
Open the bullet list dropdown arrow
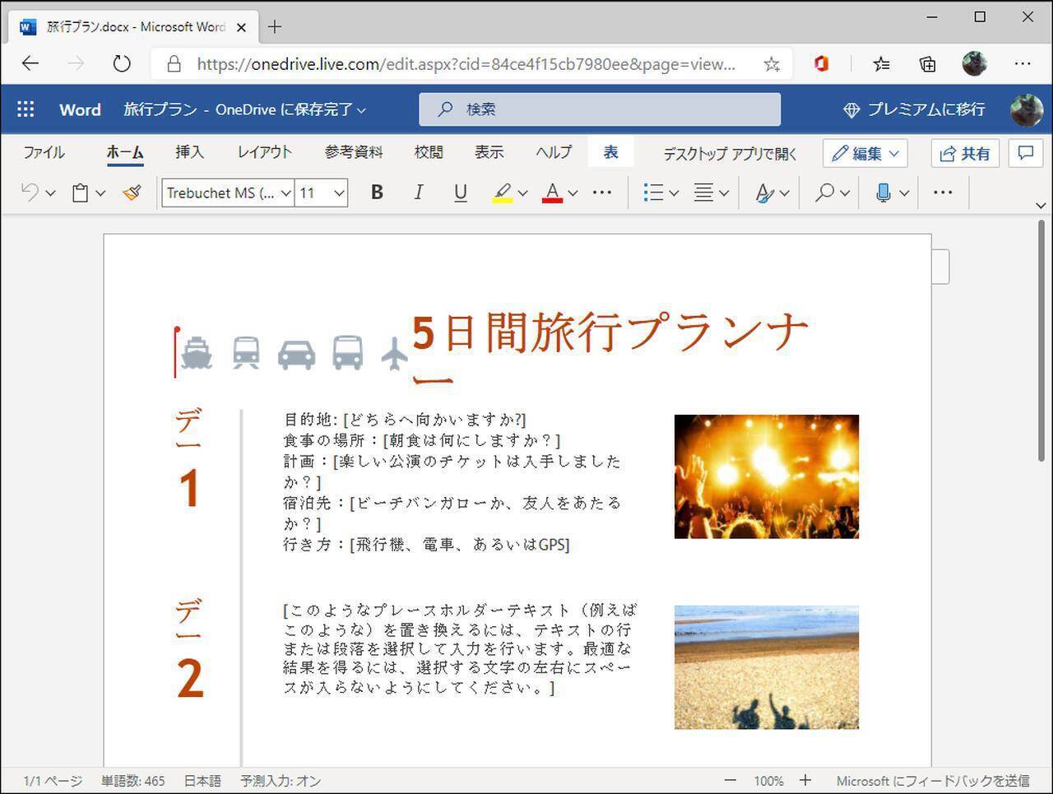point(674,193)
